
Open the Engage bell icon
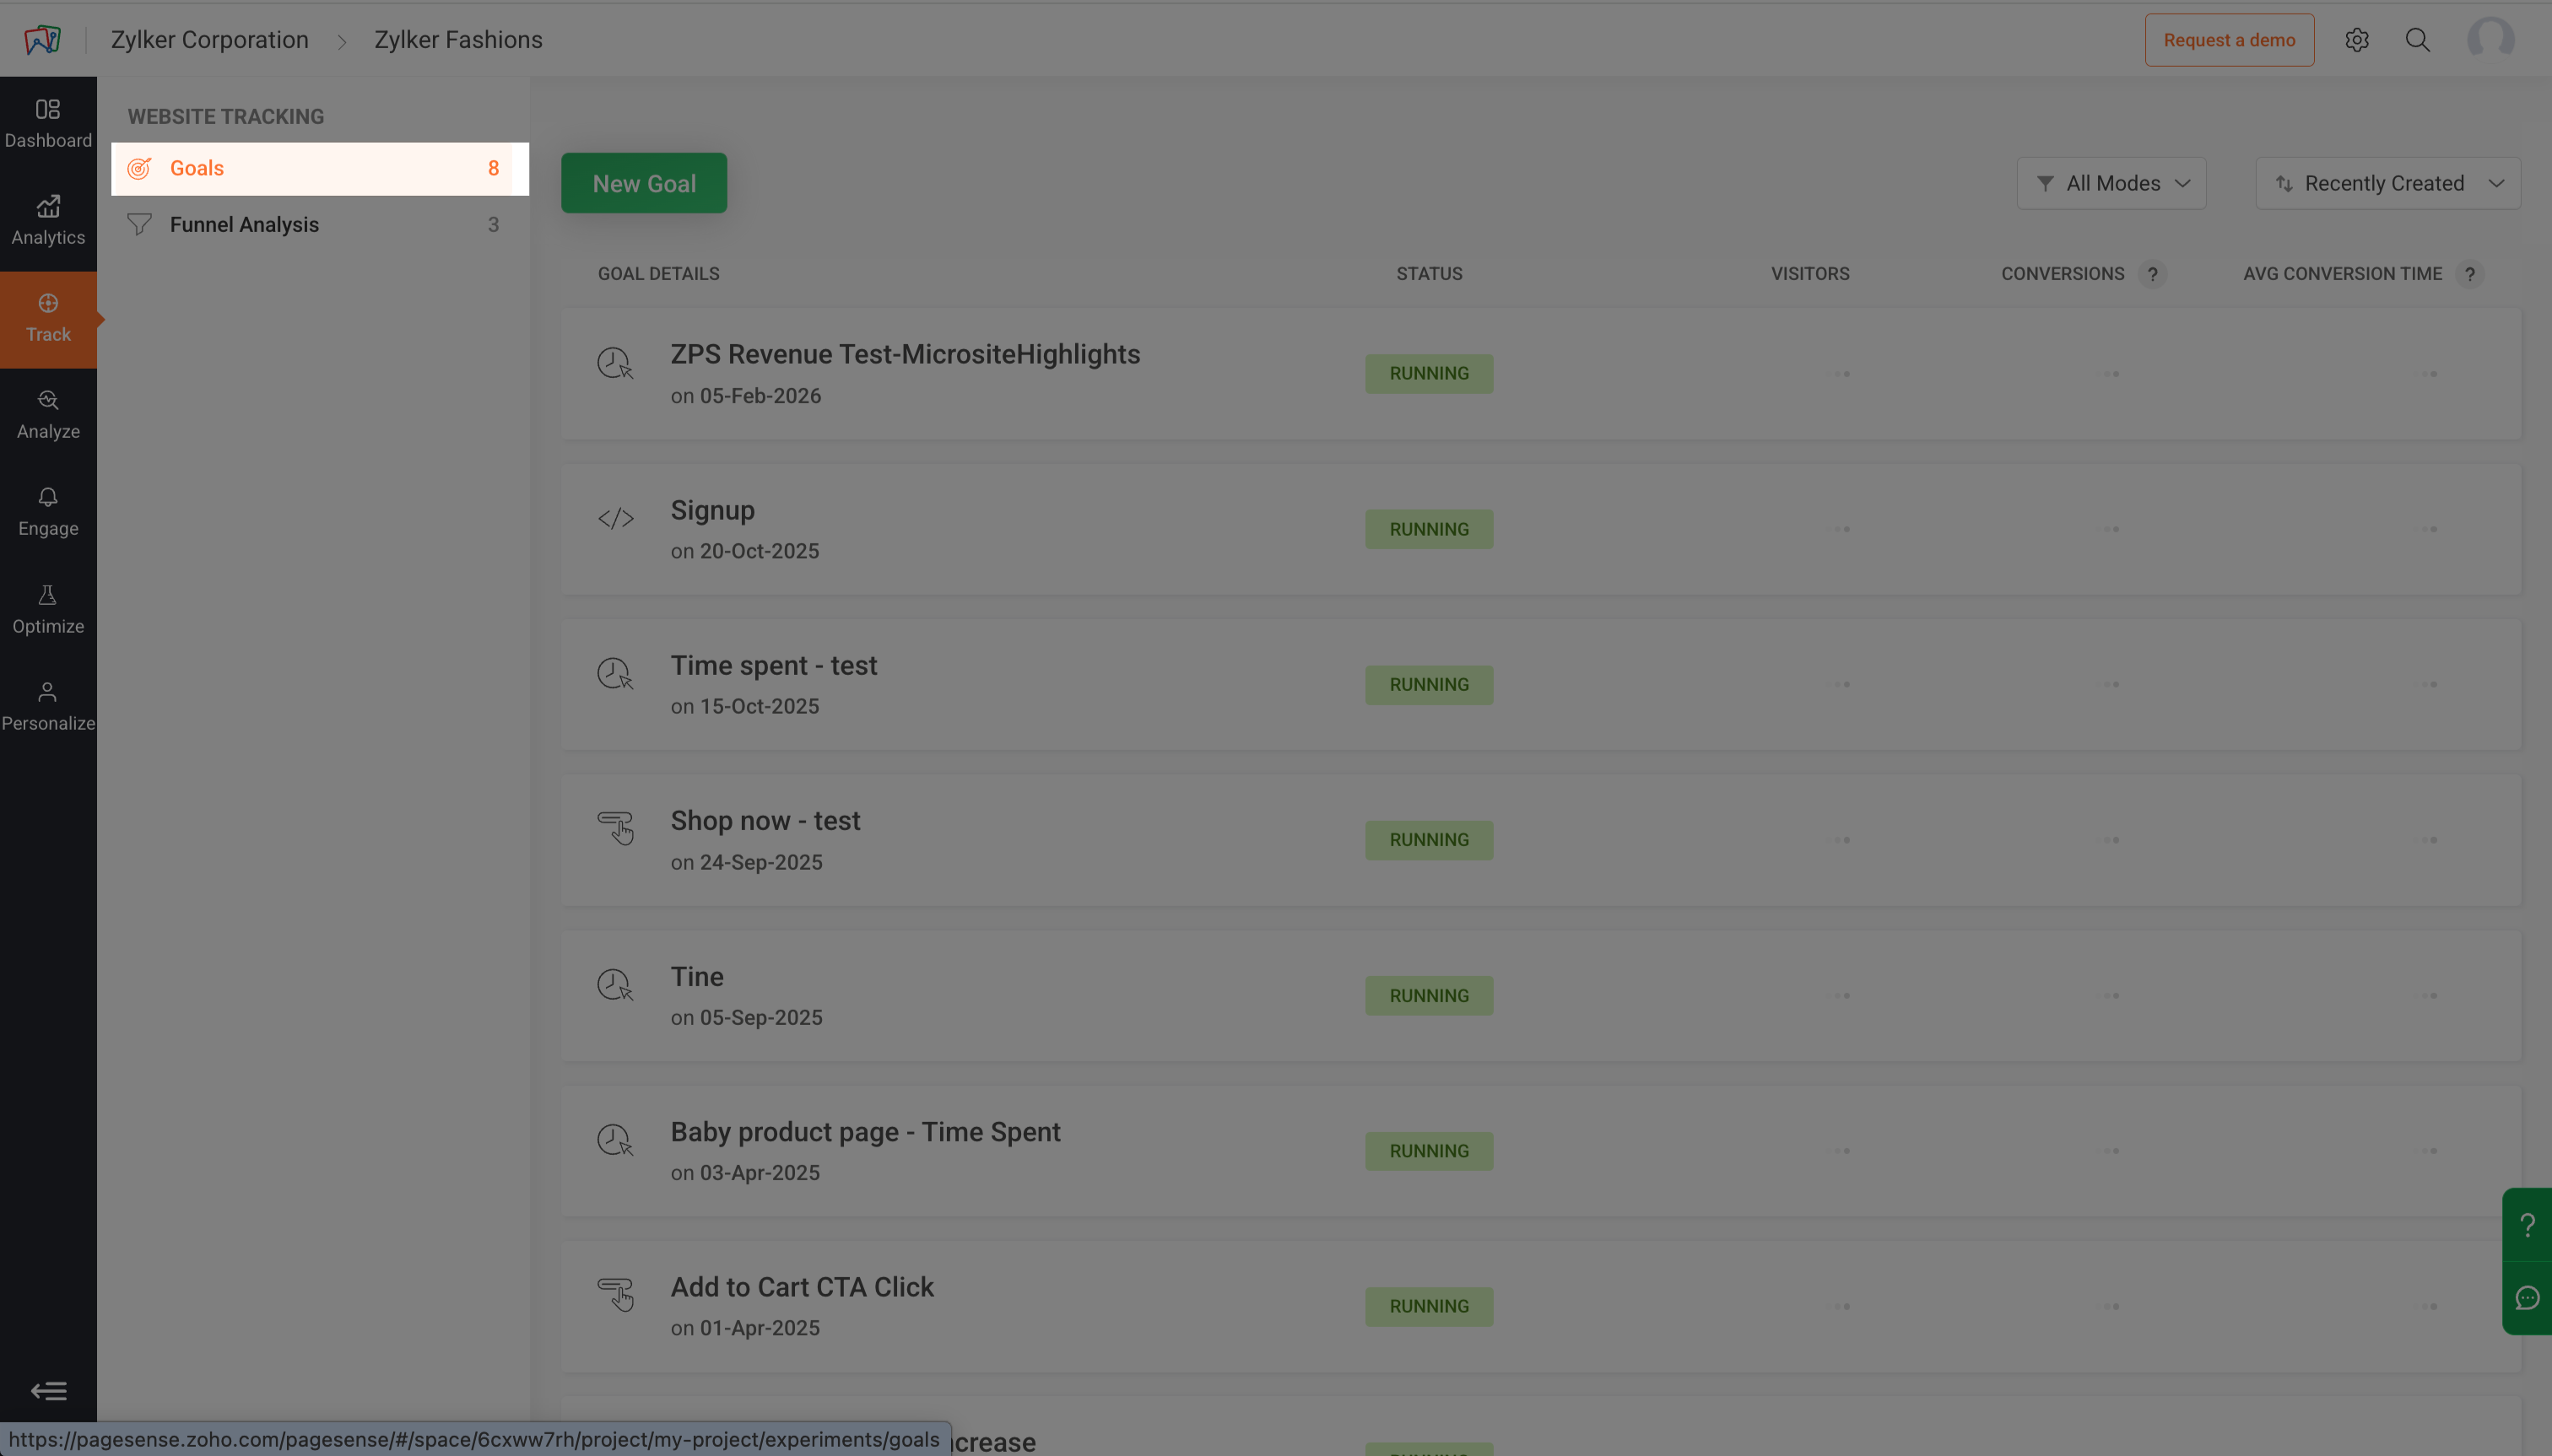pos(48,511)
